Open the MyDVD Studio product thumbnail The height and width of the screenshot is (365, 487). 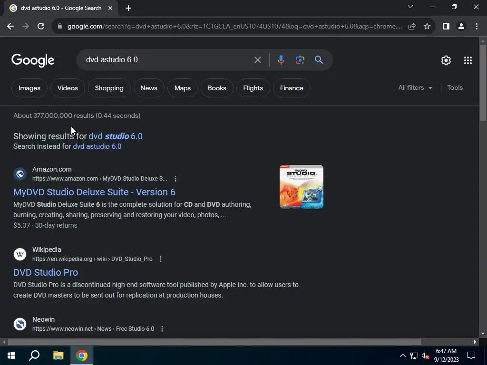301,186
